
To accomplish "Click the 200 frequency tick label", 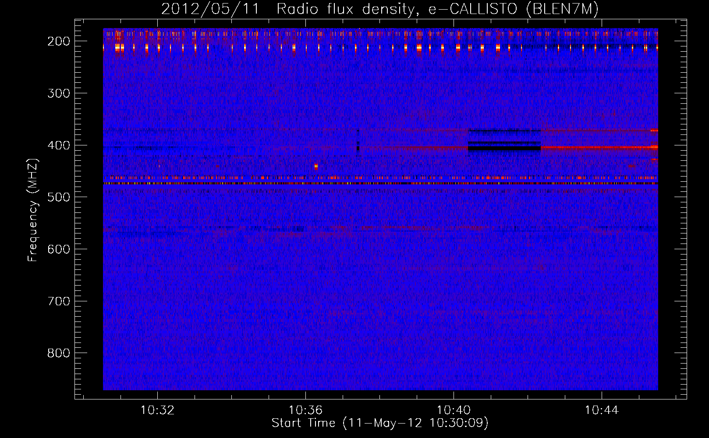I will (59, 41).
